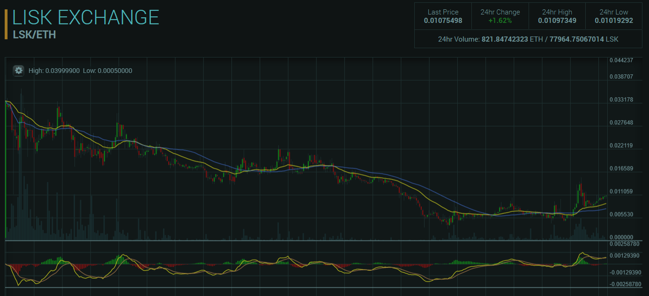Click the 0.016589 price axis label

621,168
